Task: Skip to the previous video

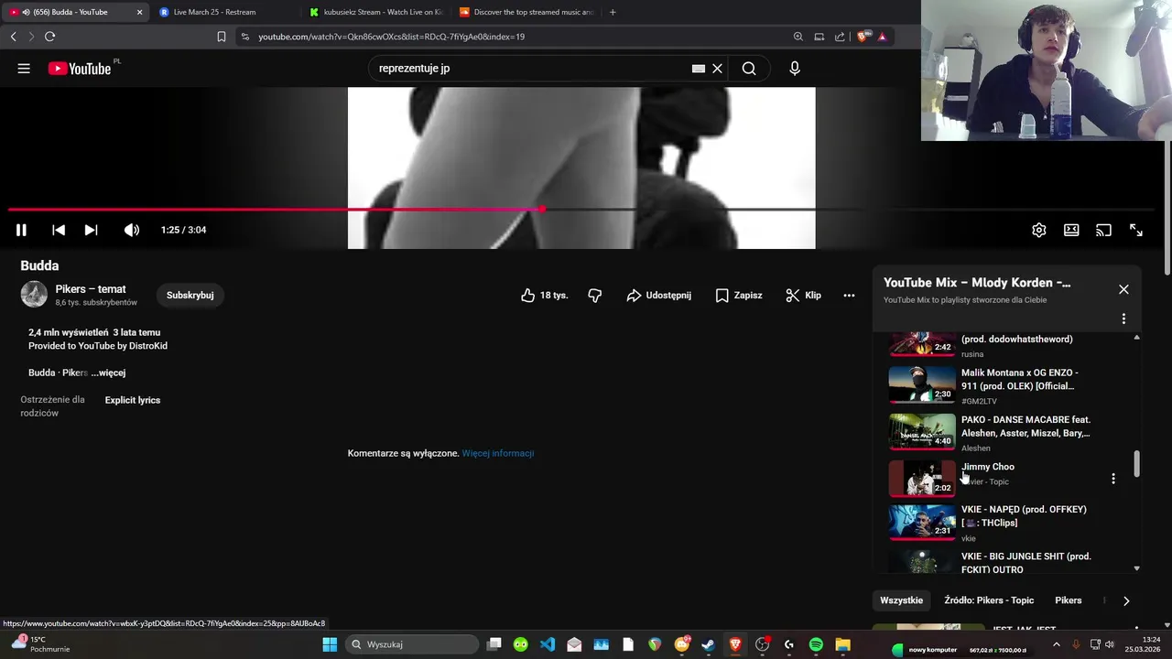Action: [x=59, y=230]
